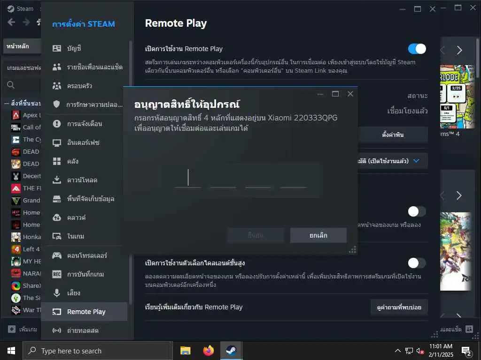This screenshot has height=360, width=481.
Task: Select War Thunder in the game list
Action: (26, 310)
